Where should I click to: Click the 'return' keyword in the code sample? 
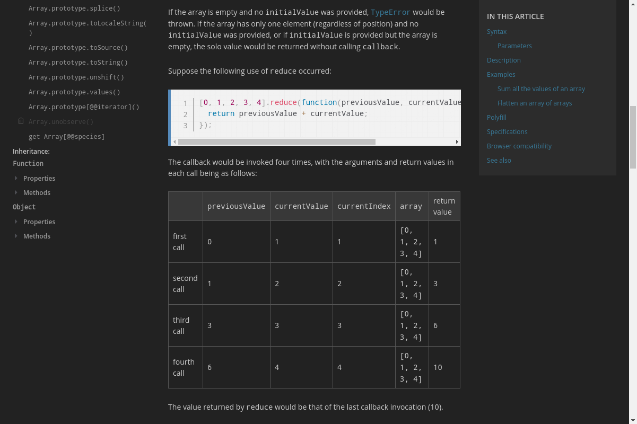221,113
